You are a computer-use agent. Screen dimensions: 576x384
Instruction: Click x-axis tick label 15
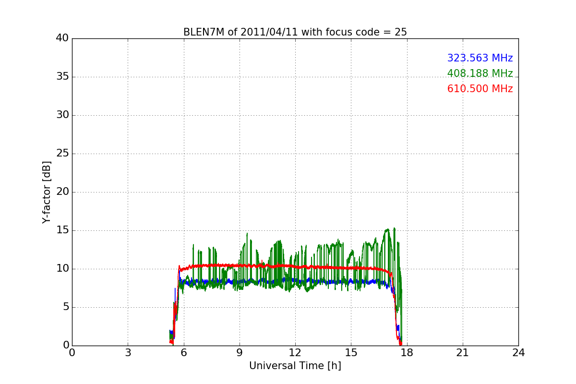tap(351, 353)
